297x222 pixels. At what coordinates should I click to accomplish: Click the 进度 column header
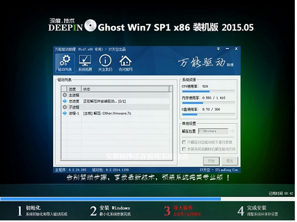(74, 89)
